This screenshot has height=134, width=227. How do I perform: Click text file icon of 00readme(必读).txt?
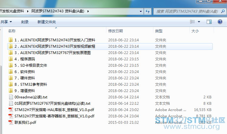pyautogui.click(x=11, y=97)
